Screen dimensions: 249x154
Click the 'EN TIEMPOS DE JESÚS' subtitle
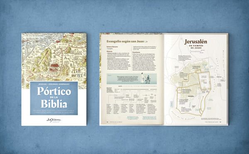(x=196, y=47)
